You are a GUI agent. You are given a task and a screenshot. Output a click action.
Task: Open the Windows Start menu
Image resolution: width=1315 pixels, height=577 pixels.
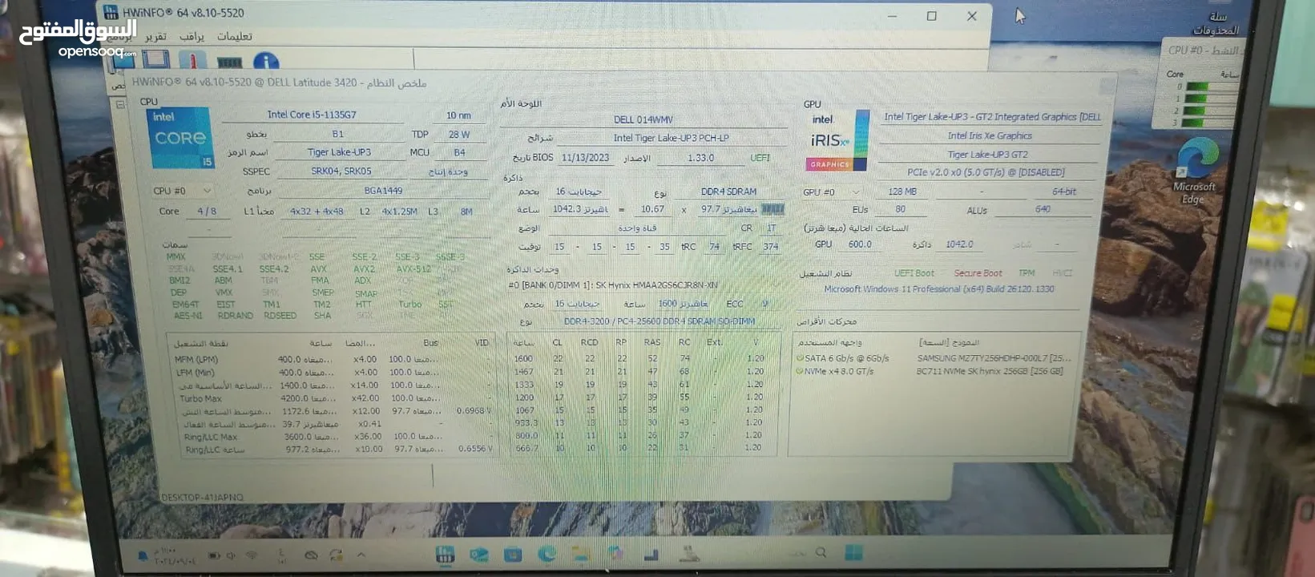(854, 552)
